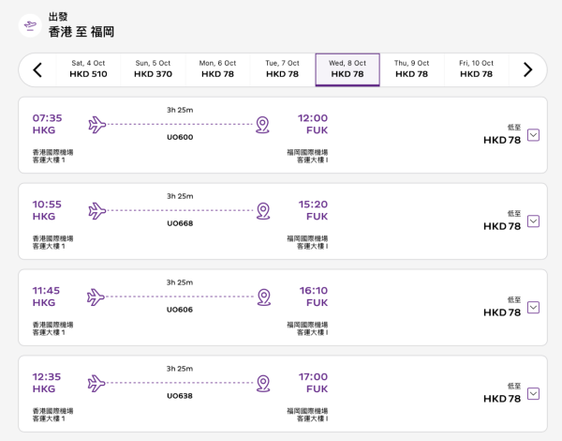Select the Fri, 10 Oct date tab
This screenshot has width=562, height=441.
[x=477, y=68]
